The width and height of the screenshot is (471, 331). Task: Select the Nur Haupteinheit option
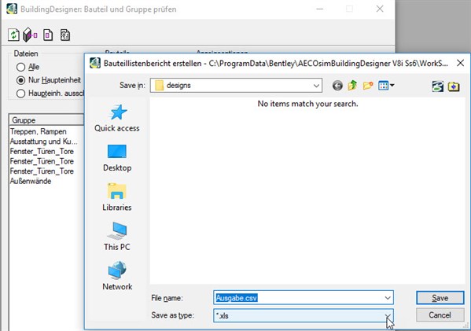tap(20, 80)
